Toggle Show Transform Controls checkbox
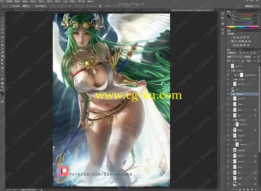Image resolution: width=261 pixels, height=191 pixels. (x=34, y=6)
